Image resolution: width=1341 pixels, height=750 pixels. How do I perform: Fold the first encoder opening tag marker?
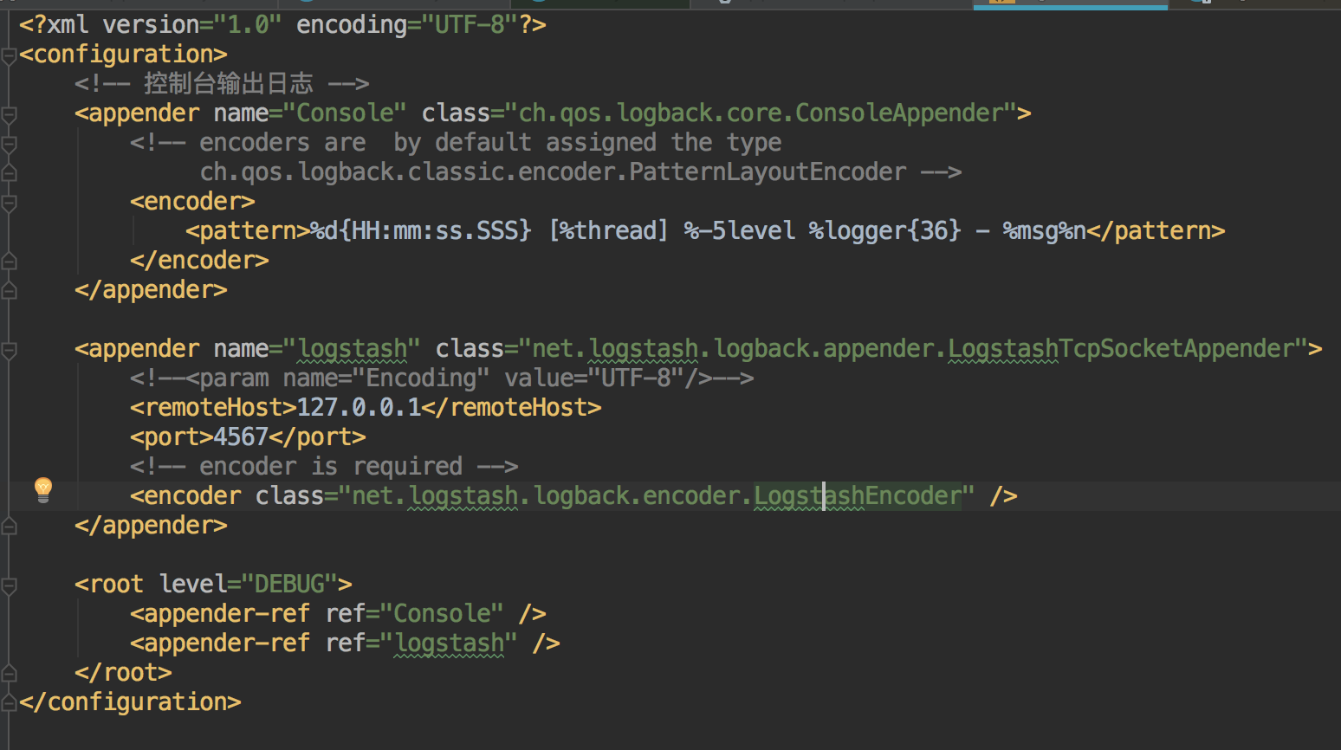click(9, 203)
